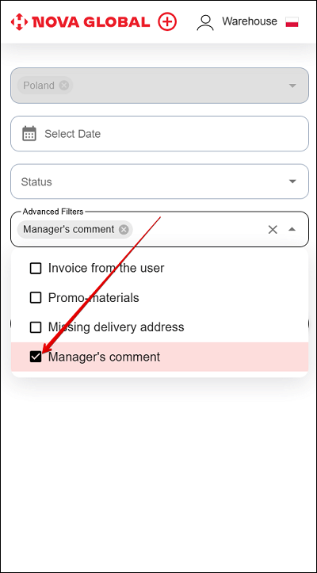Click the NOVA GLOBAL logo text
The image size is (317, 573).
pyautogui.click(x=91, y=22)
